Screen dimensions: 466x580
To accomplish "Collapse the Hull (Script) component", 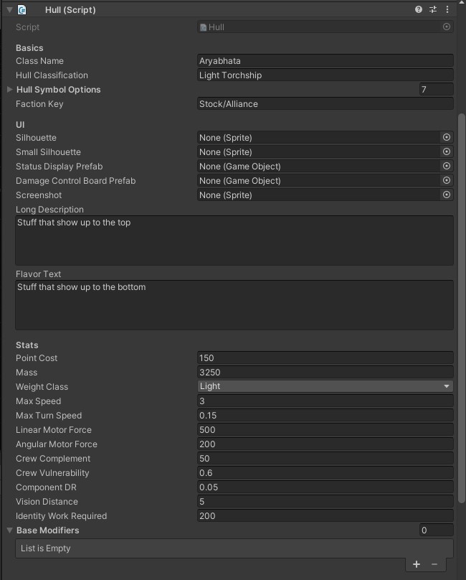I will [9, 10].
